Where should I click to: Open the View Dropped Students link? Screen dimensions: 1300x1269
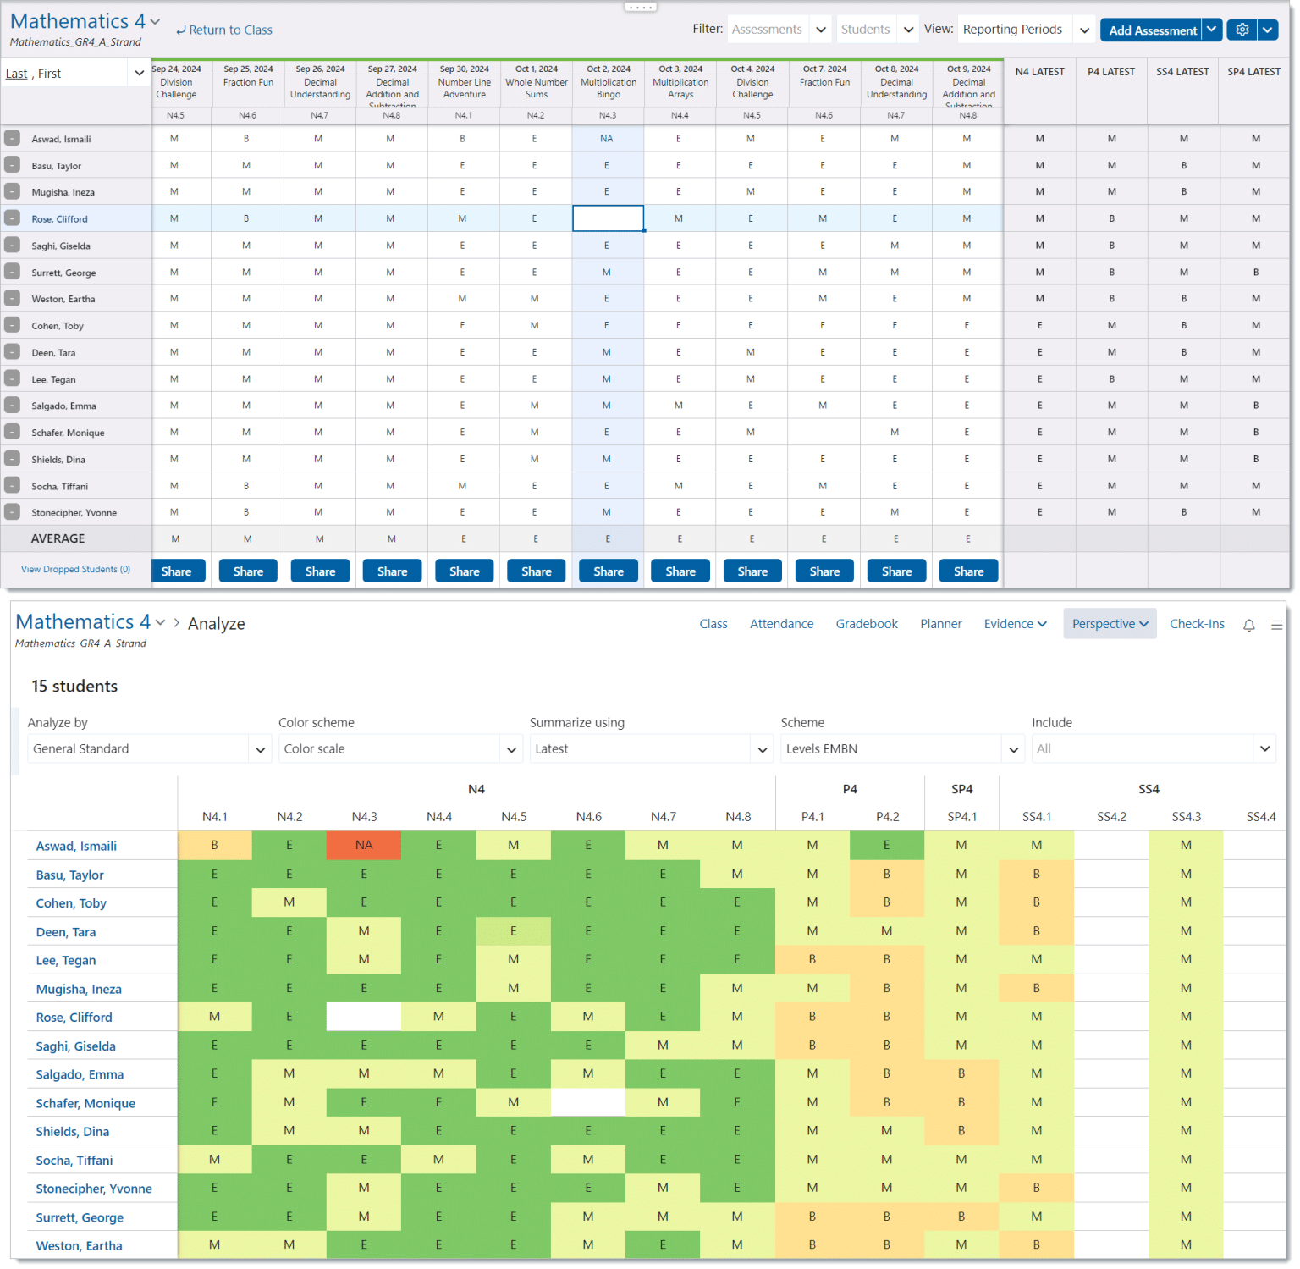tap(74, 569)
